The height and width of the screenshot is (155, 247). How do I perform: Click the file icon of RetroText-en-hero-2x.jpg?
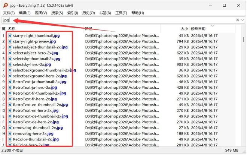10,110
